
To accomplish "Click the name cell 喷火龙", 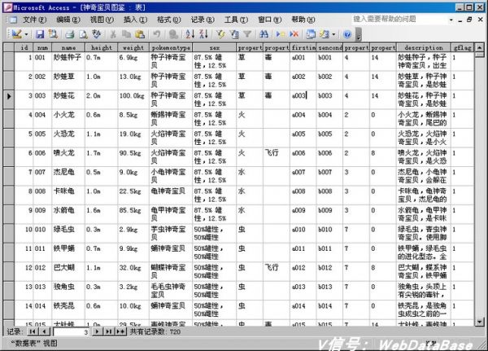I will click(x=68, y=157).
